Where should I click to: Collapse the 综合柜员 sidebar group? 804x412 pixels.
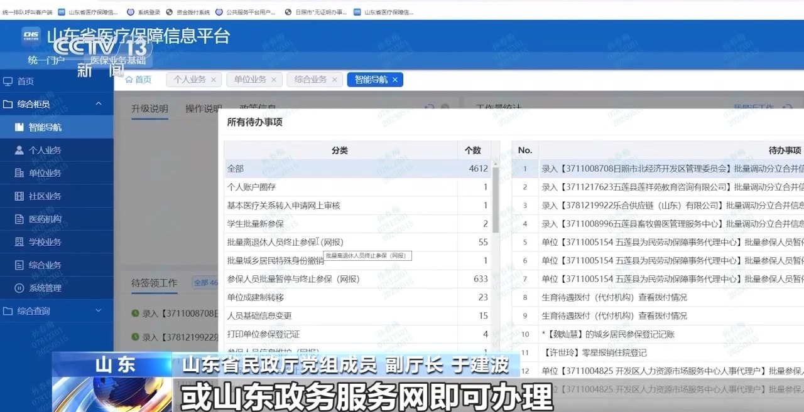point(98,104)
